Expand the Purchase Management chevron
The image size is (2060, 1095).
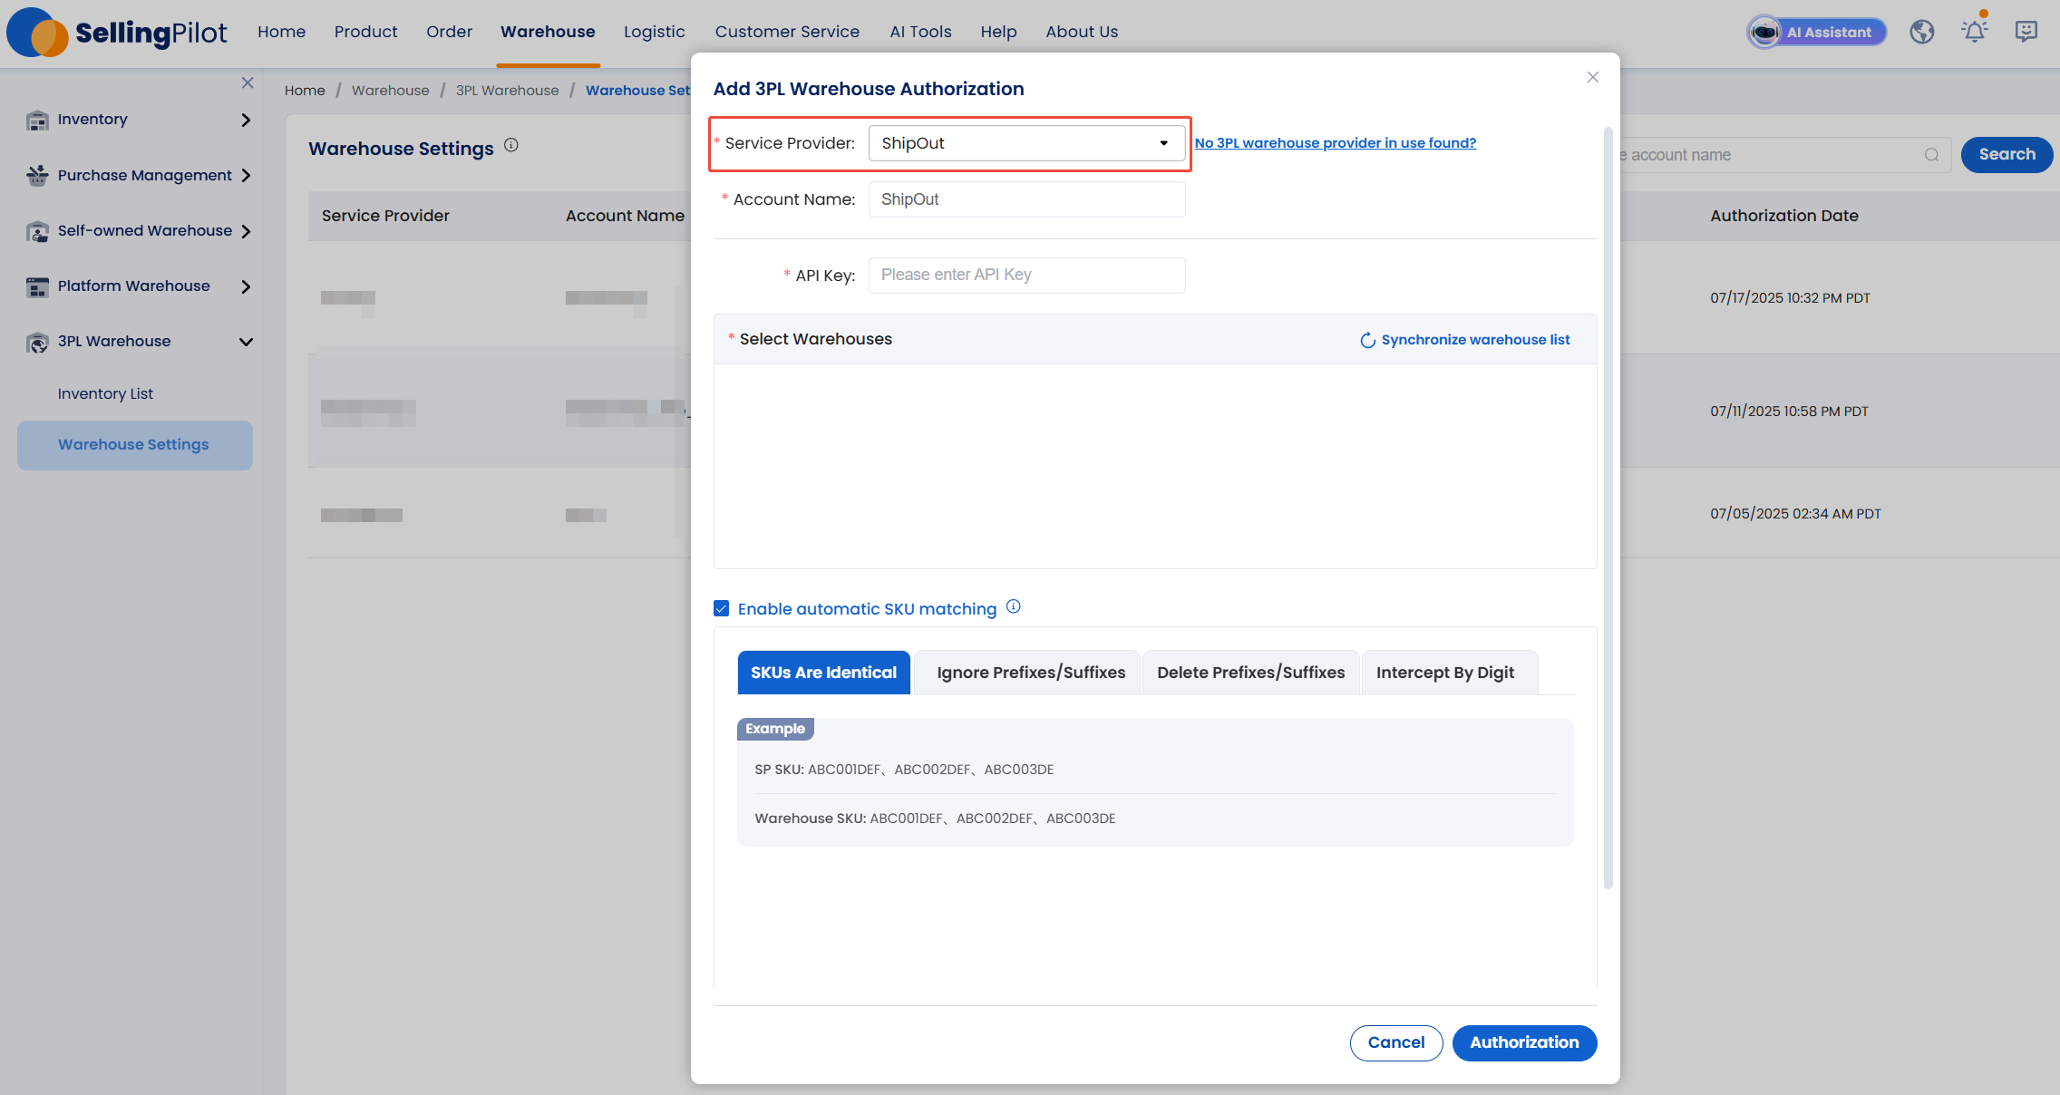click(x=246, y=176)
